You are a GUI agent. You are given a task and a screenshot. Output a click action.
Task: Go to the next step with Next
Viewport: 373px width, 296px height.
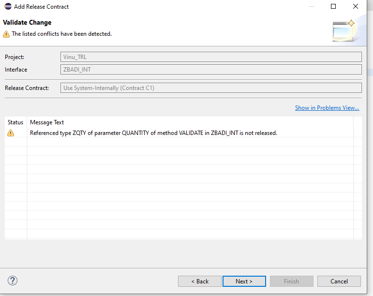click(x=244, y=281)
